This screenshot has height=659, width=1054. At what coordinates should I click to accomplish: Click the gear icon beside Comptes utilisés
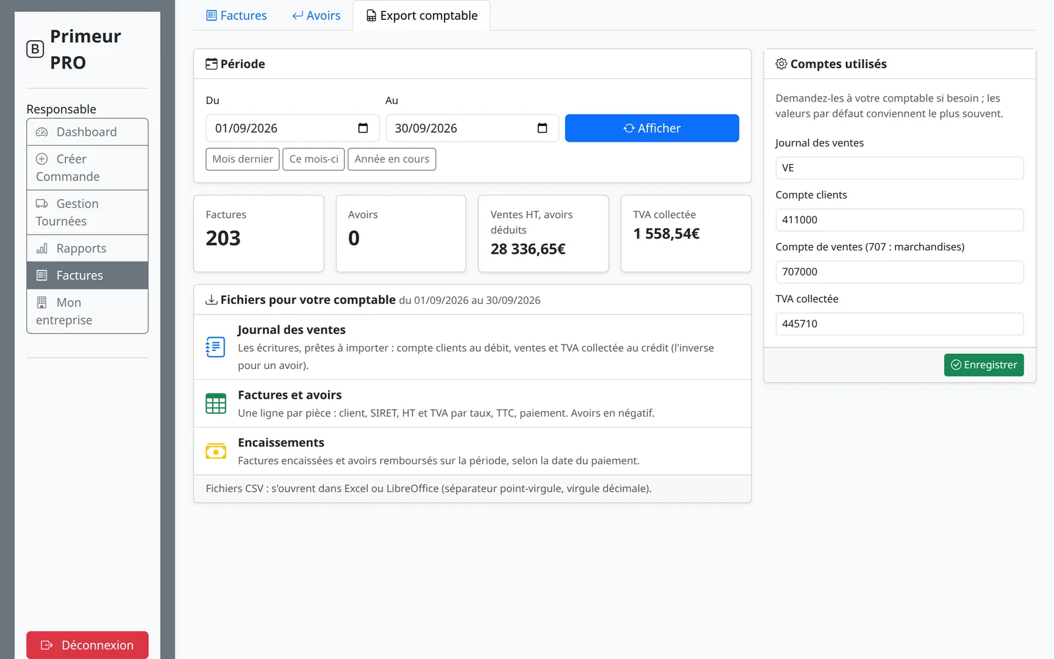click(781, 64)
